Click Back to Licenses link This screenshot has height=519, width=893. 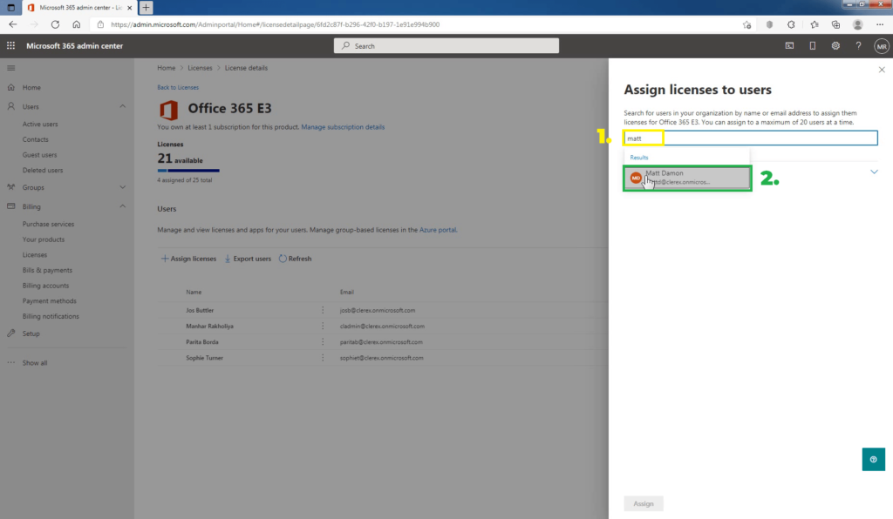(178, 88)
